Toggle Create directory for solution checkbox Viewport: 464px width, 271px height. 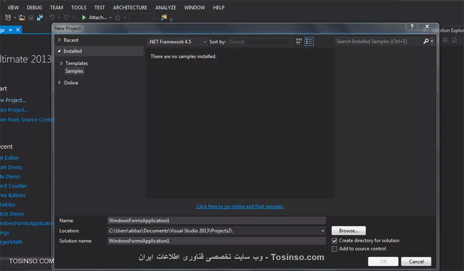point(334,241)
